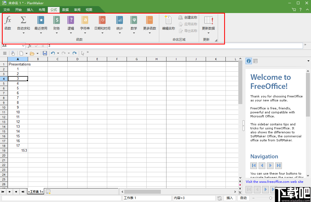Image resolution: width=311 pixels, height=202 pixels.
Task: Select the 工作表 1 sheet tab
Action: [35, 191]
